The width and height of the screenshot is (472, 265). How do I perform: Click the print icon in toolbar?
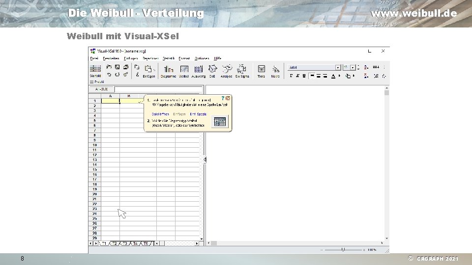point(126,67)
